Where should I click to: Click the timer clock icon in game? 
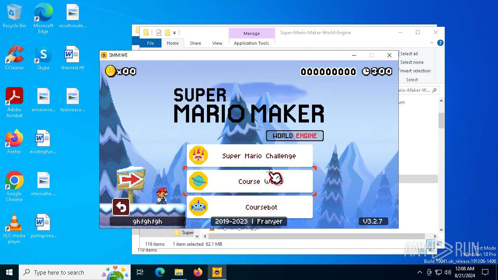click(x=366, y=71)
